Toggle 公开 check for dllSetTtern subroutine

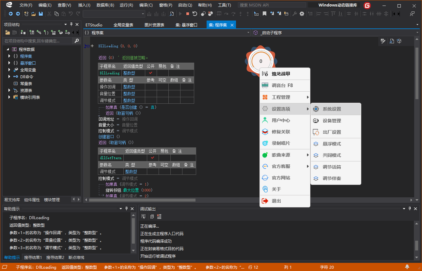(x=153, y=158)
